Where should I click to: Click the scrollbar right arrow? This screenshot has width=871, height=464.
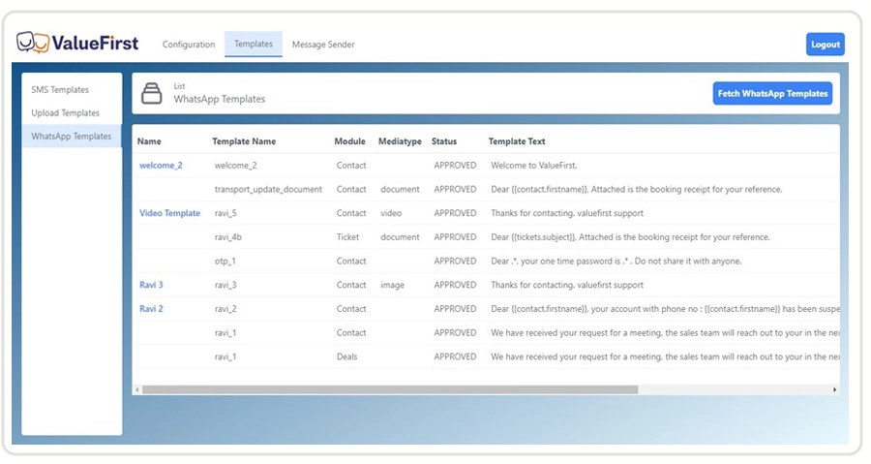pyautogui.click(x=834, y=390)
